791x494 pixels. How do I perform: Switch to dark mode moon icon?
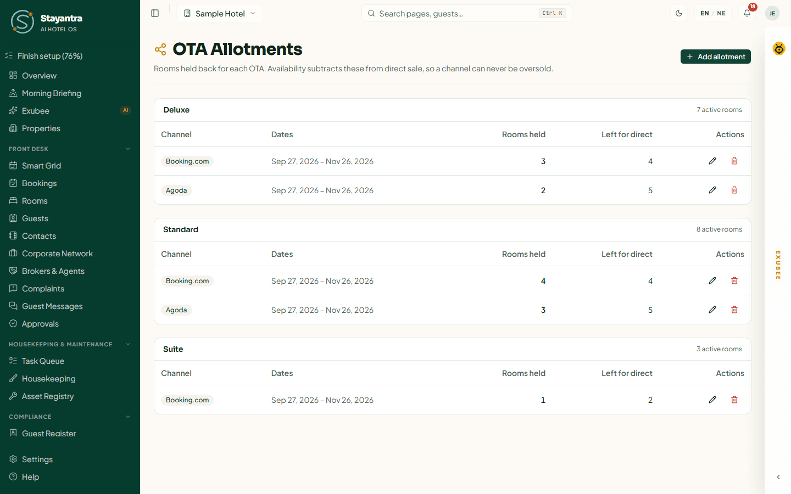tap(679, 13)
